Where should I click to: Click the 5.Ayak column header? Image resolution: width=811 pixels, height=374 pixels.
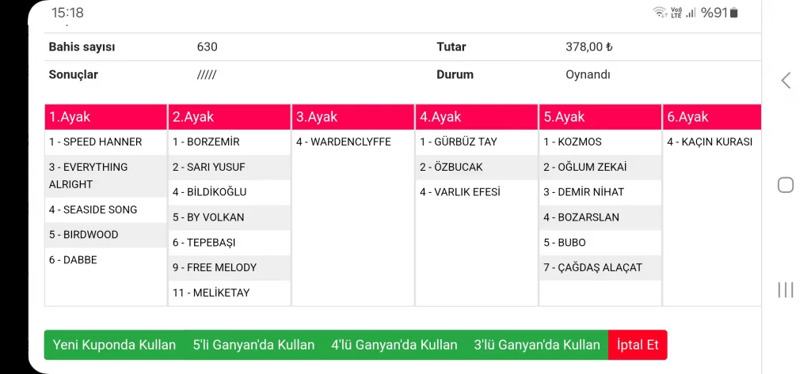pos(600,117)
